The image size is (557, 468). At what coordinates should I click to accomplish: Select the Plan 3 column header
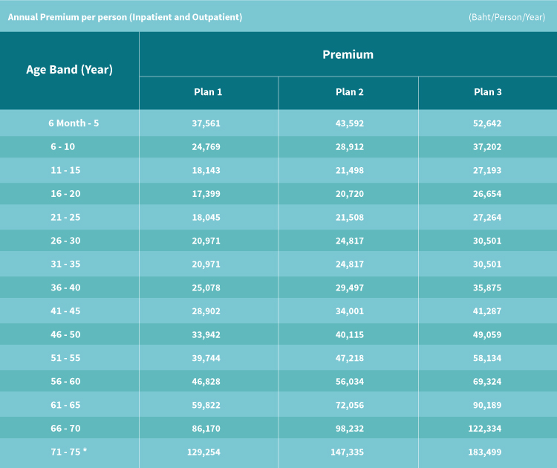point(488,92)
